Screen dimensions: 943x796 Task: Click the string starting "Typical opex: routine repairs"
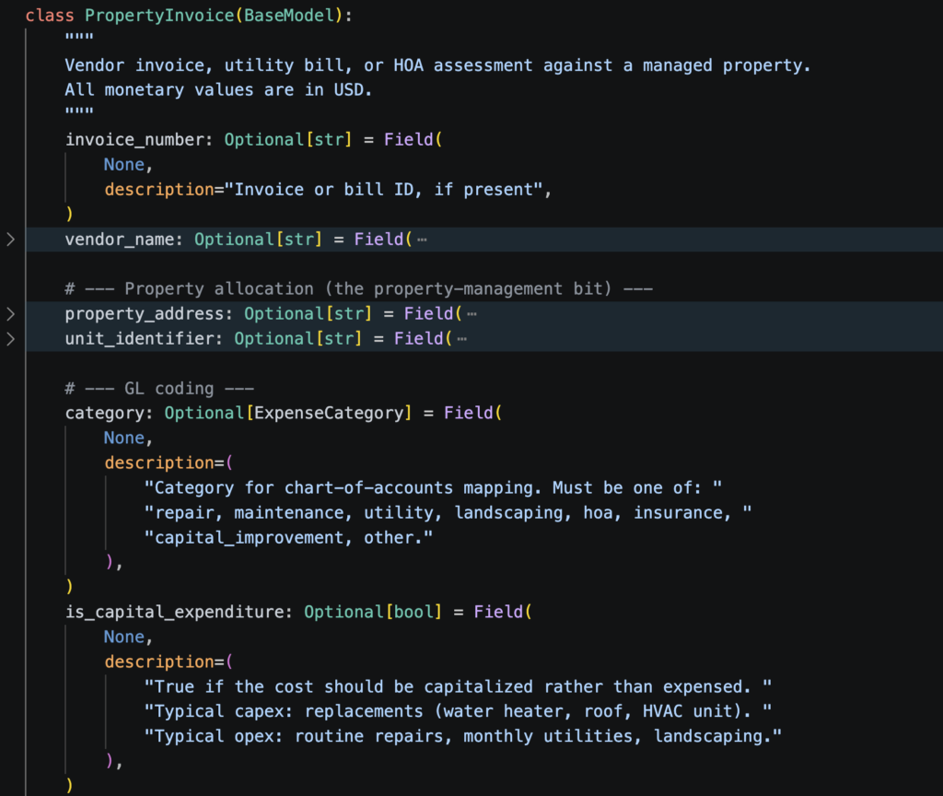click(463, 736)
